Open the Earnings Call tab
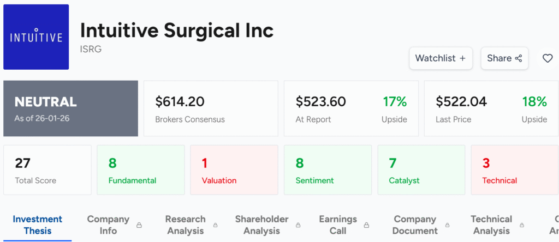This screenshot has height=242, width=559. click(x=337, y=225)
